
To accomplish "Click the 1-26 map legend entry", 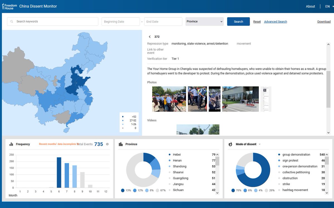I will [x=129, y=124].
